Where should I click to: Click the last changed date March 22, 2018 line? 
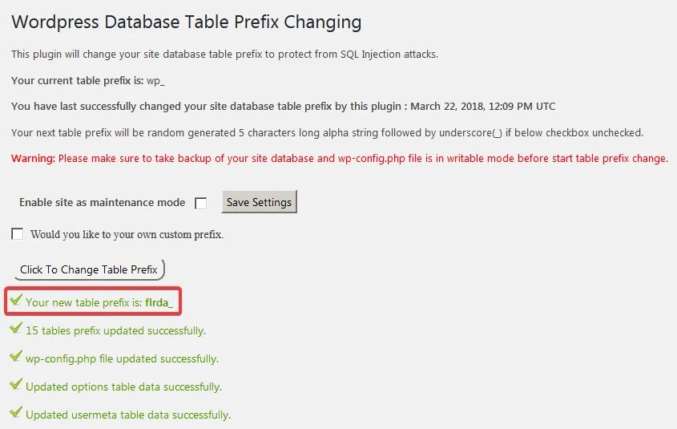pos(283,106)
